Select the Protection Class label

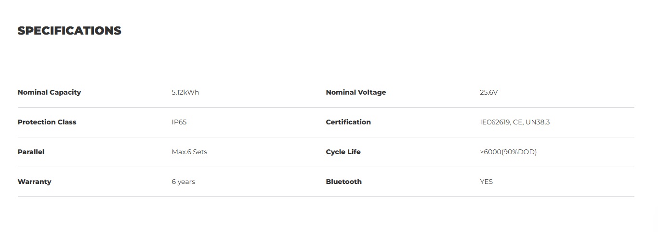point(47,122)
